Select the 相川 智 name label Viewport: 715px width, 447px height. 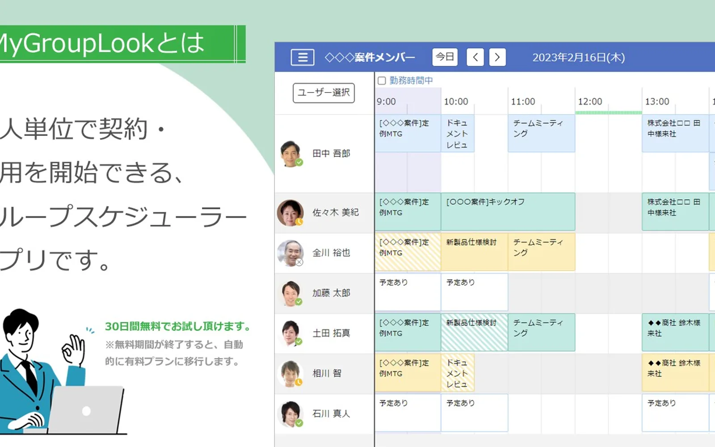pyautogui.click(x=327, y=373)
